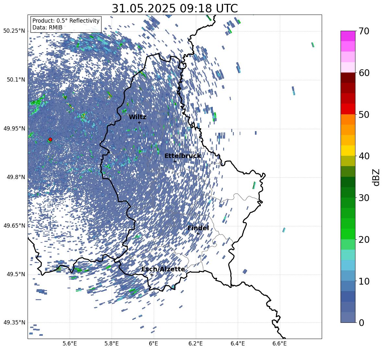Viewport: 384px width, 350px height.
Task: Click the 5.6°E longitude label
Action: point(69,344)
